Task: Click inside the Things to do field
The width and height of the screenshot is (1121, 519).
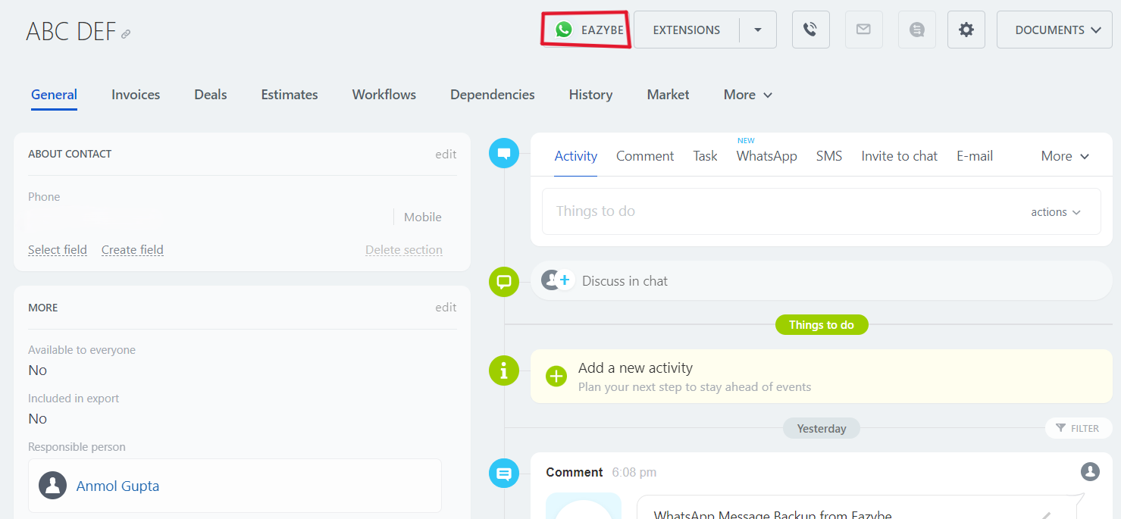Action: click(x=682, y=211)
